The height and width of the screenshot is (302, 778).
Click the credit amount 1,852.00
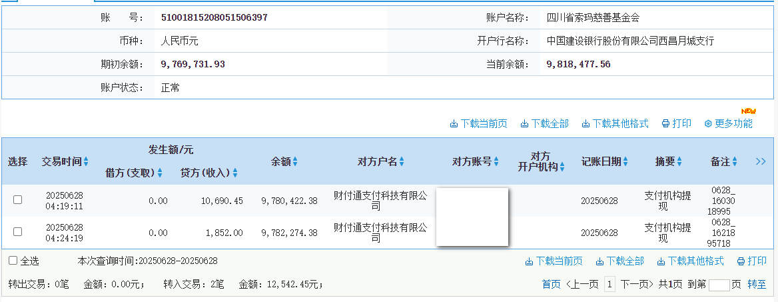[x=225, y=233]
